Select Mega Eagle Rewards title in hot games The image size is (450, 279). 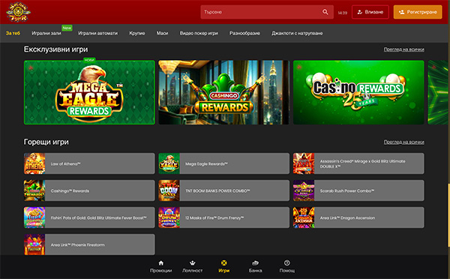pyautogui.click(x=206, y=164)
